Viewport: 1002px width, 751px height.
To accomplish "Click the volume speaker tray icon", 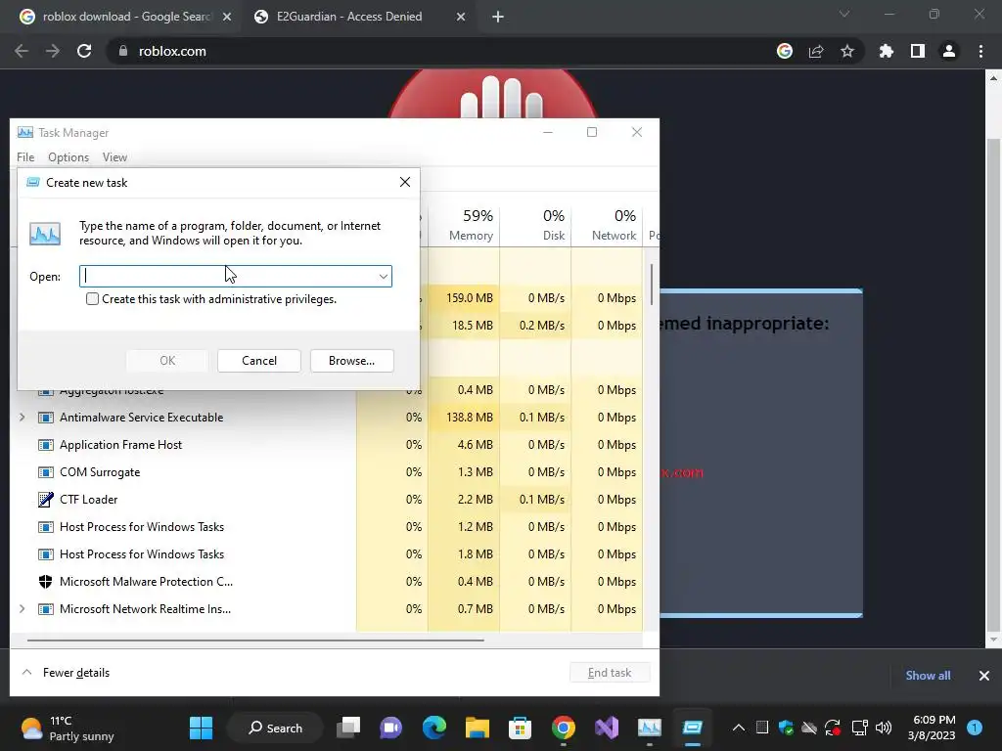I will click(884, 728).
